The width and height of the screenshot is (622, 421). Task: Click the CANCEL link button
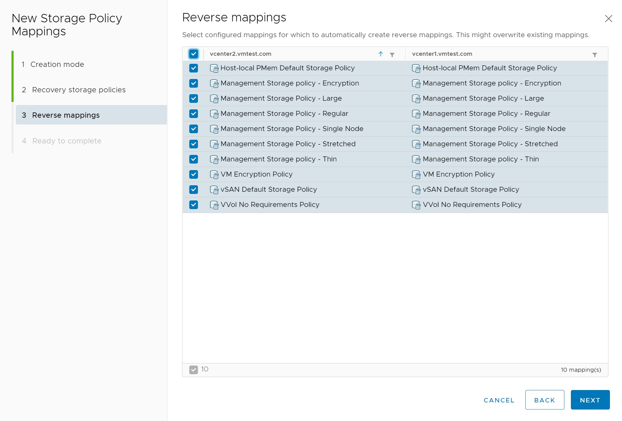[499, 400]
